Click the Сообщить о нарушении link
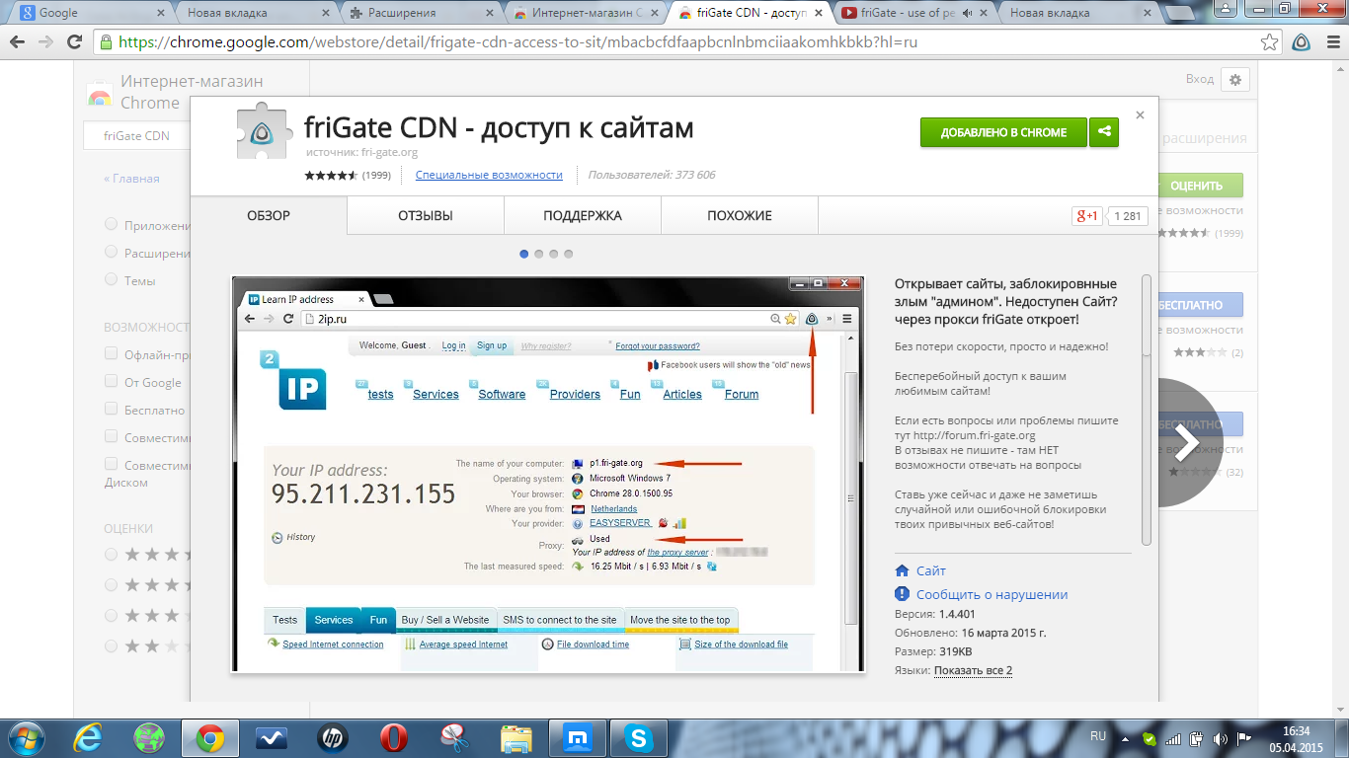1349x758 pixels. [x=992, y=594]
